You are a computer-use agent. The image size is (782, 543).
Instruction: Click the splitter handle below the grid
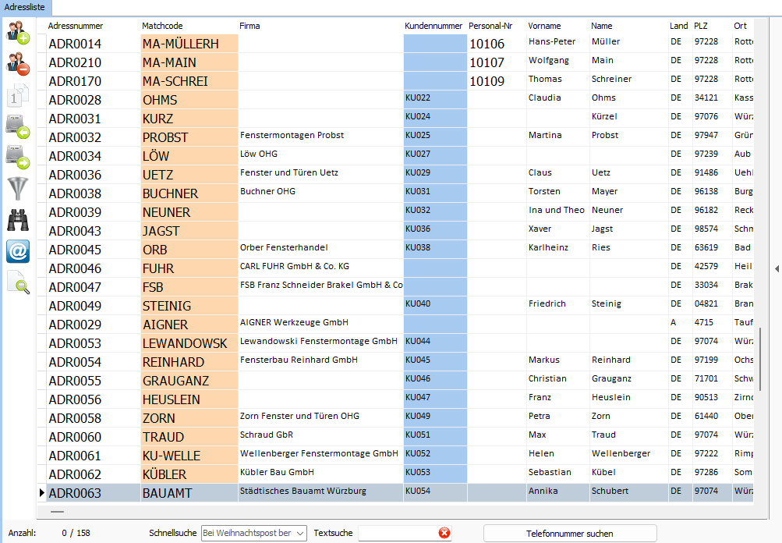[57, 511]
